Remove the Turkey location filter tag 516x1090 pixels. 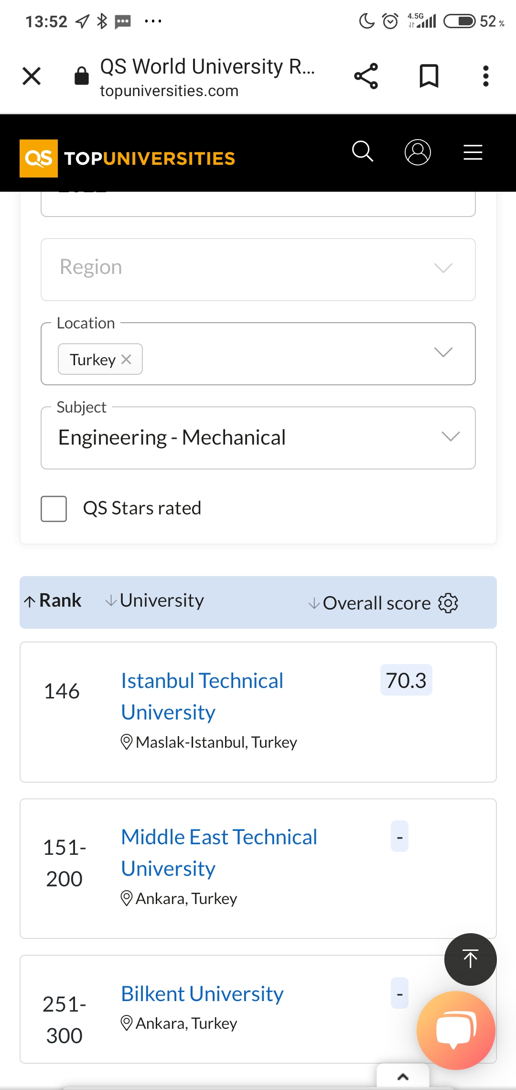pos(126,359)
